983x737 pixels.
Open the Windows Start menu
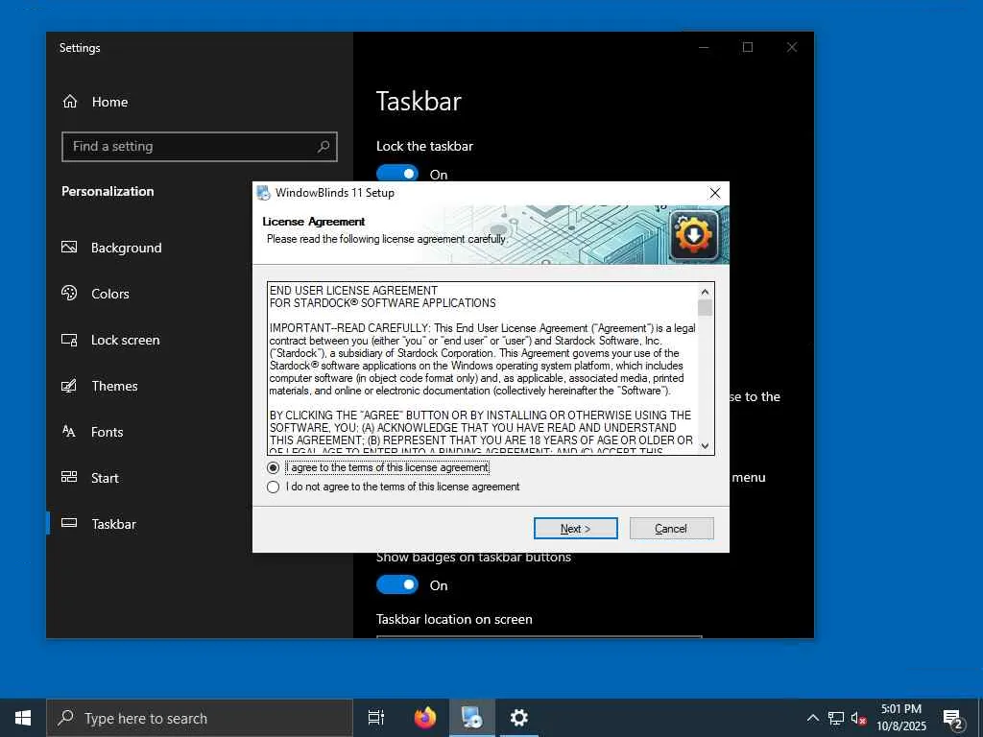pos(23,718)
